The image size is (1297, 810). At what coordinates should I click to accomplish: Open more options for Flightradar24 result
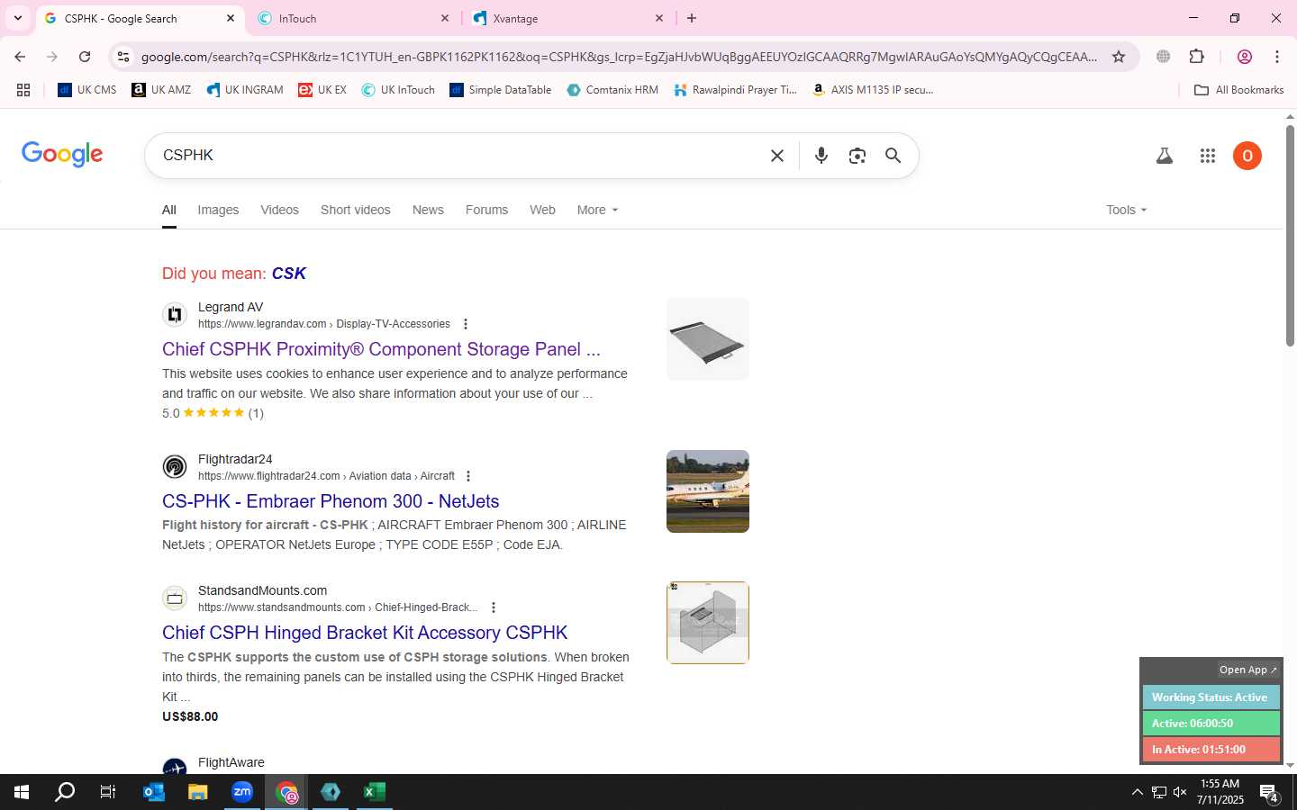pyautogui.click(x=468, y=476)
